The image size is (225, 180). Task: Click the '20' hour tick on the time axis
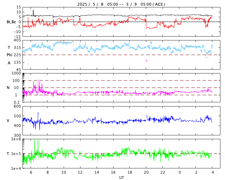pos(146,172)
